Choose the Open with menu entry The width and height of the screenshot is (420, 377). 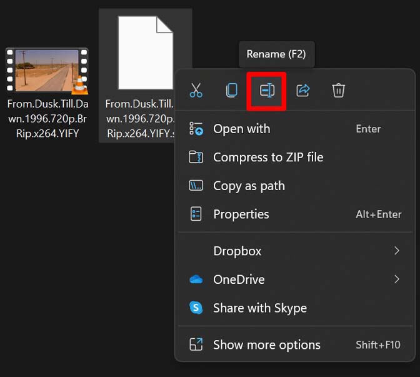coord(242,129)
